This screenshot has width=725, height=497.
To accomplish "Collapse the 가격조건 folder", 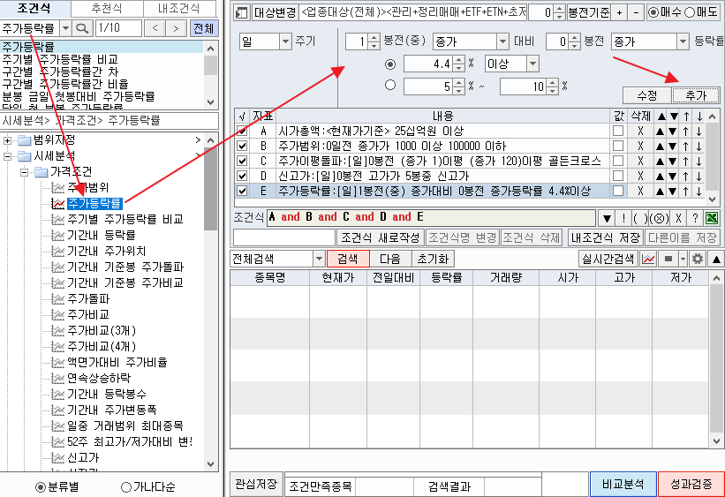I will [x=24, y=172].
